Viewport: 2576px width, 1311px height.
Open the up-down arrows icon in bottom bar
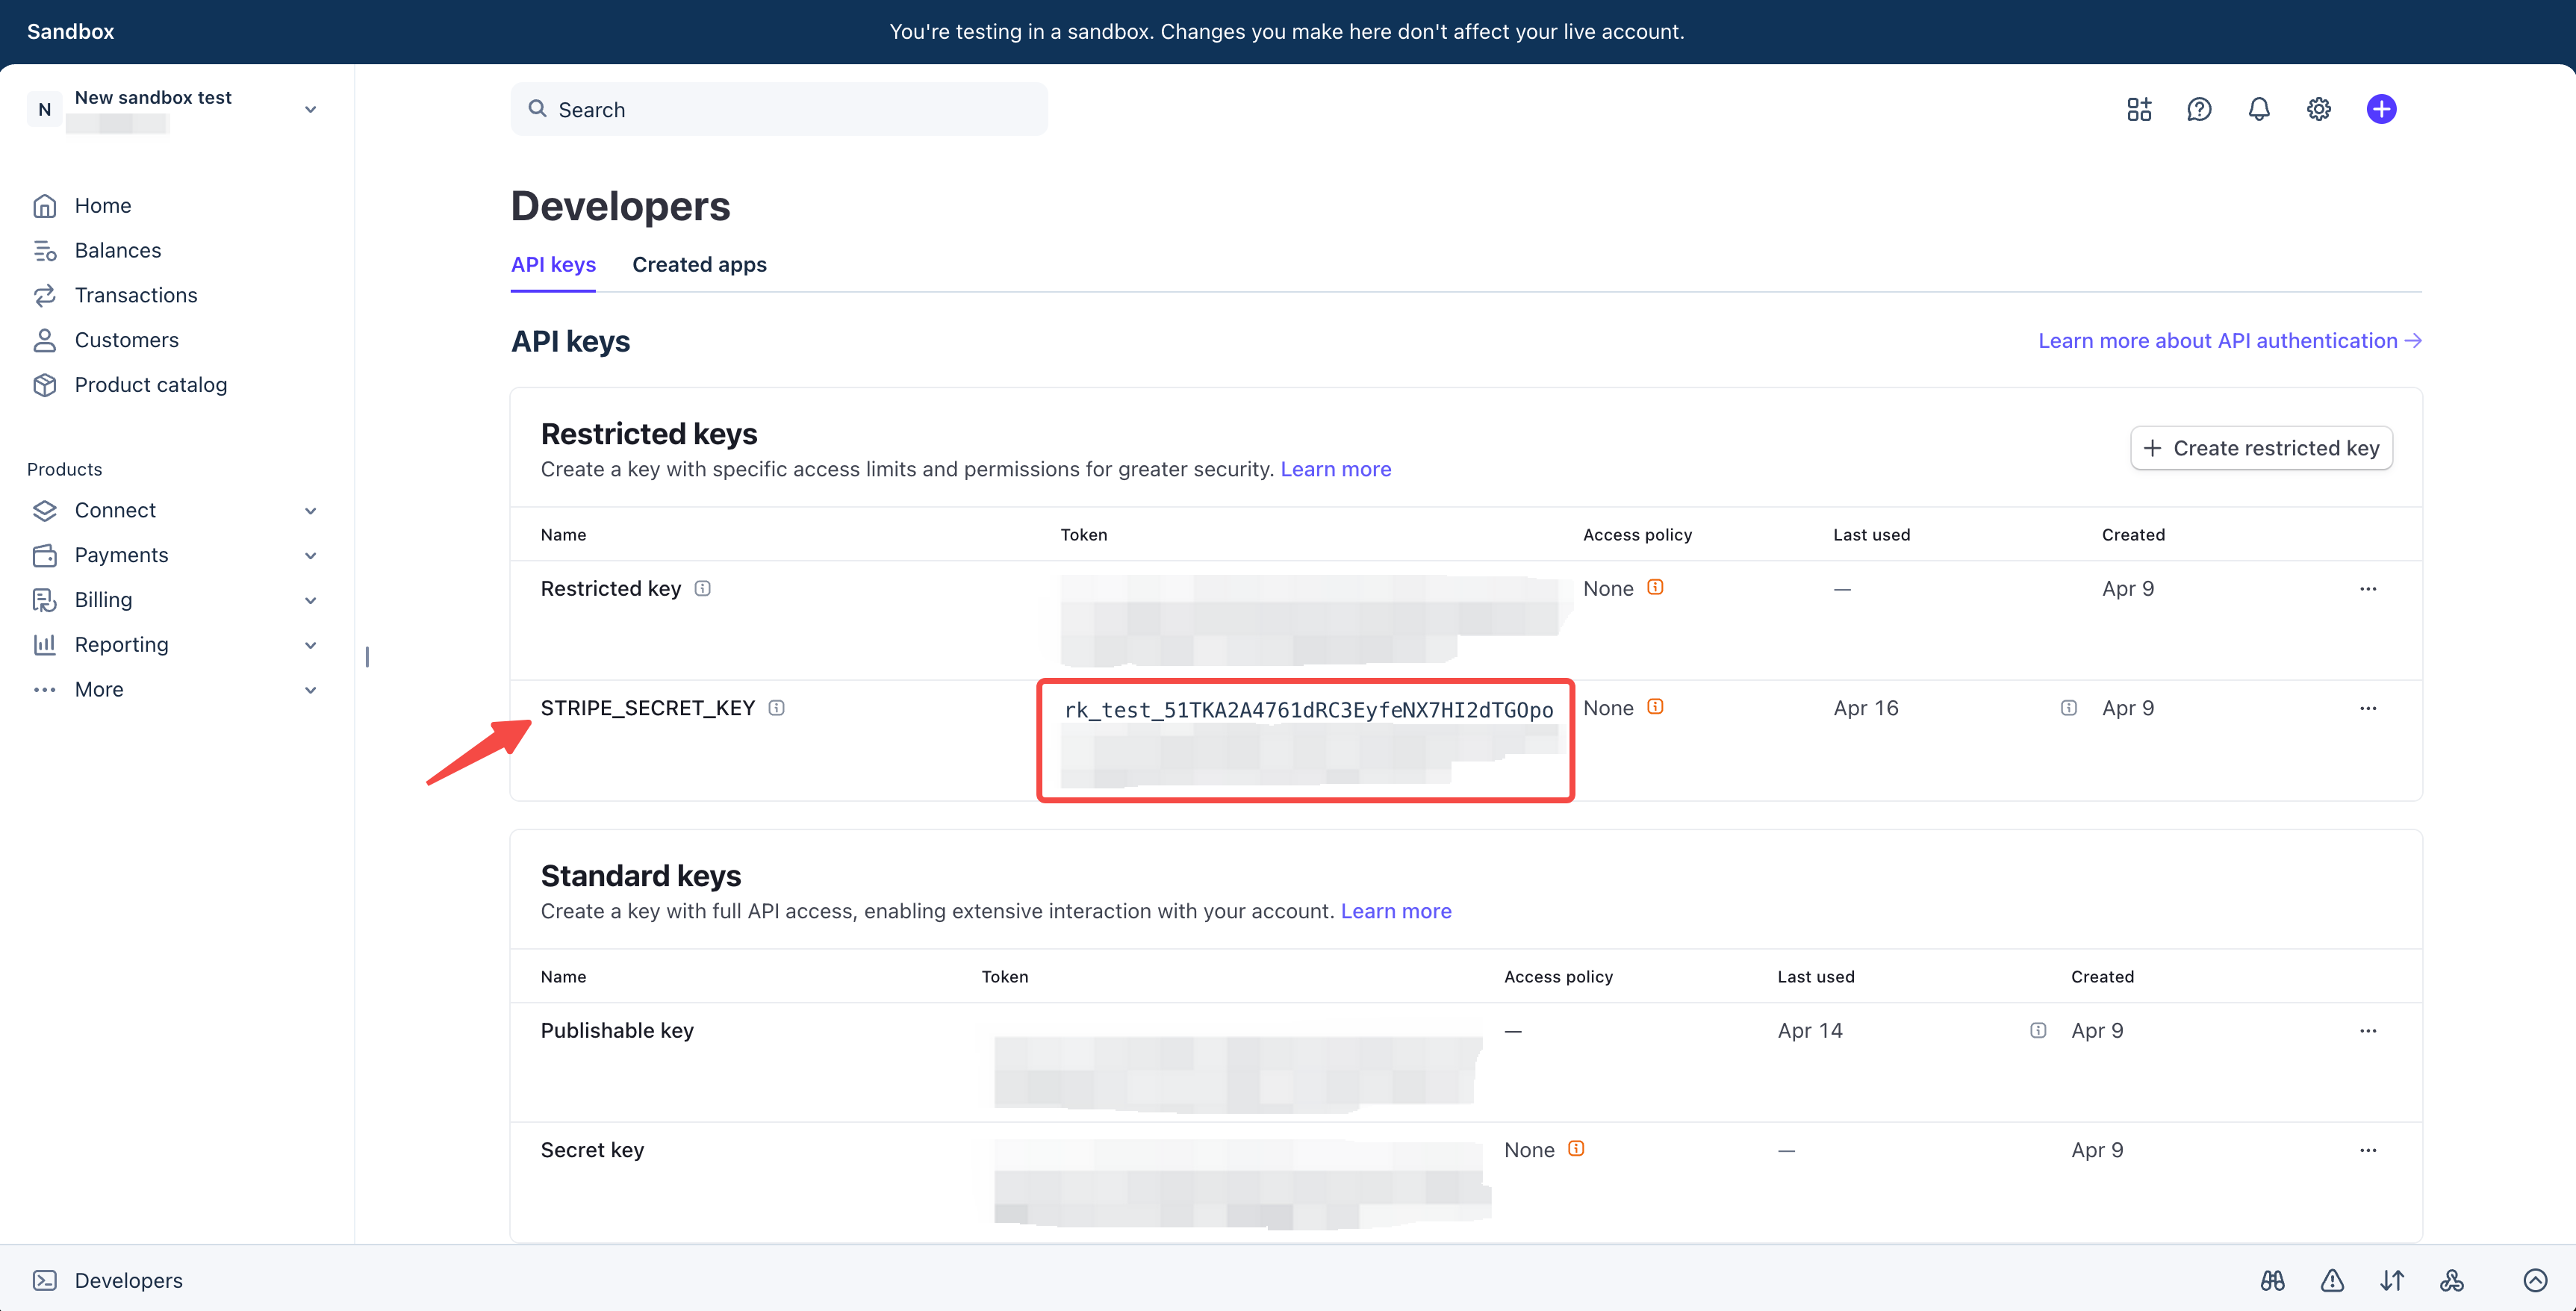pyautogui.click(x=2392, y=1280)
